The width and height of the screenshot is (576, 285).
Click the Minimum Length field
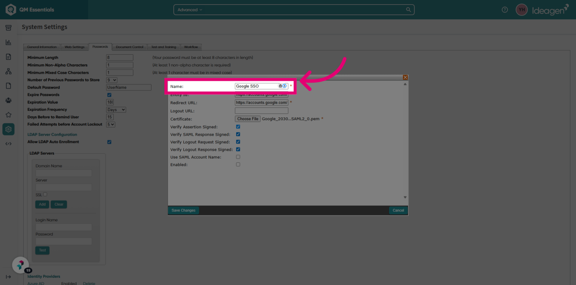[x=120, y=58]
